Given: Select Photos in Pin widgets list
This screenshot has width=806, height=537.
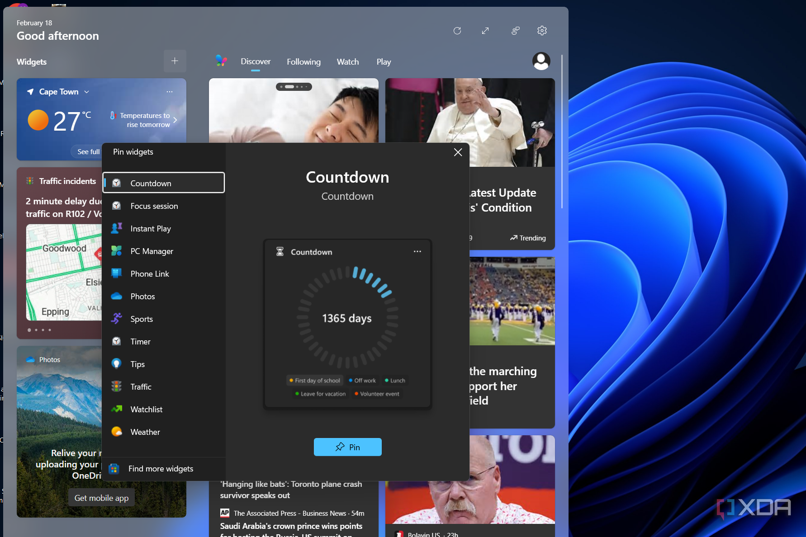Looking at the screenshot, I should point(164,297).
